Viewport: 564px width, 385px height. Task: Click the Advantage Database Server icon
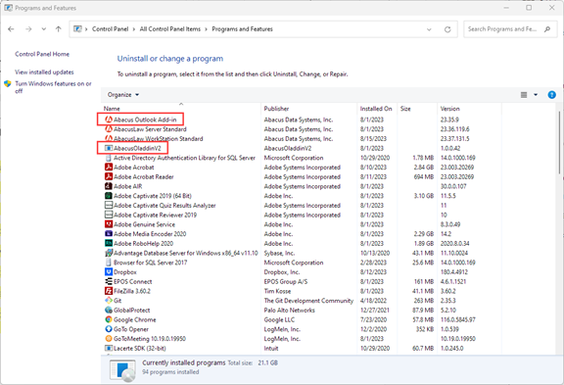coord(109,253)
